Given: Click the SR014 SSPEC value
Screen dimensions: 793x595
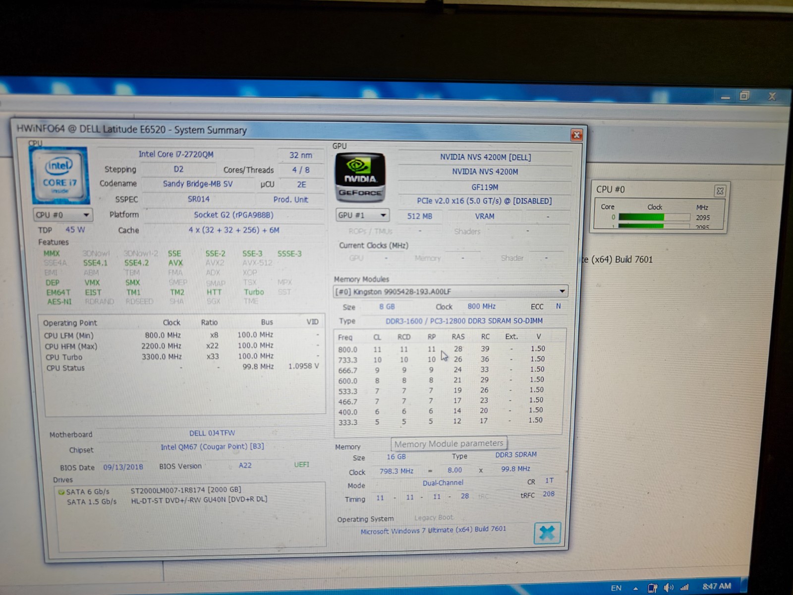Looking at the screenshot, I should pos(198,199).
